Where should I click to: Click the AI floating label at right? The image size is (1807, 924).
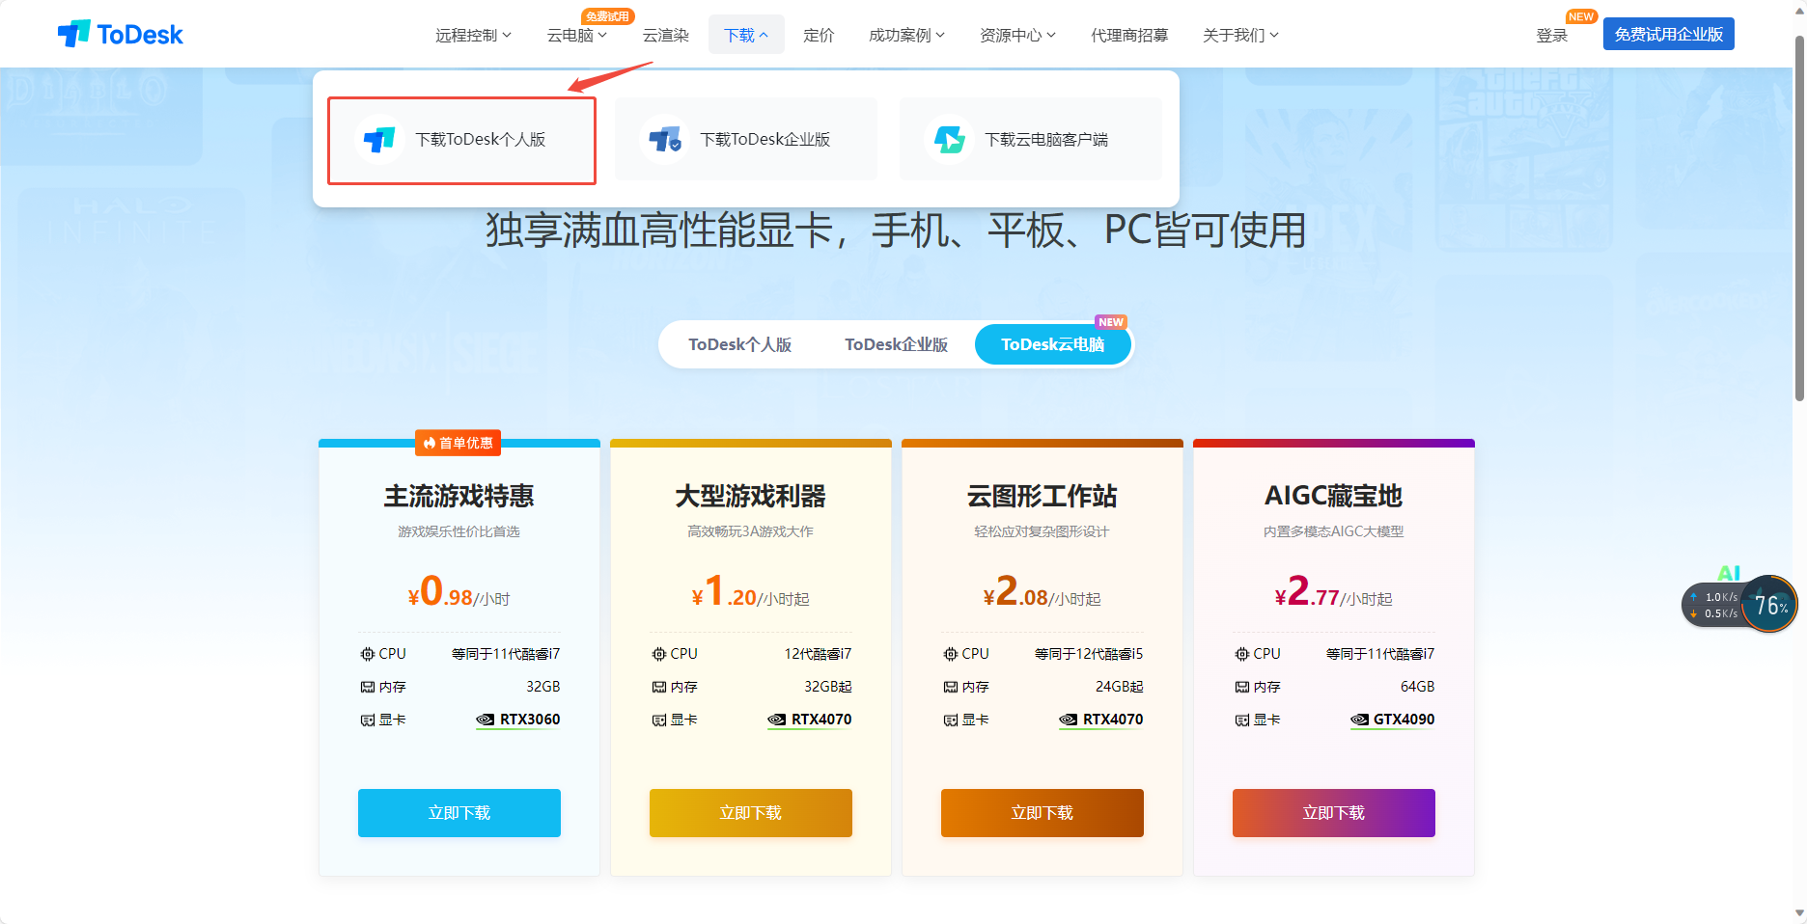click(x=1729, y=573)
